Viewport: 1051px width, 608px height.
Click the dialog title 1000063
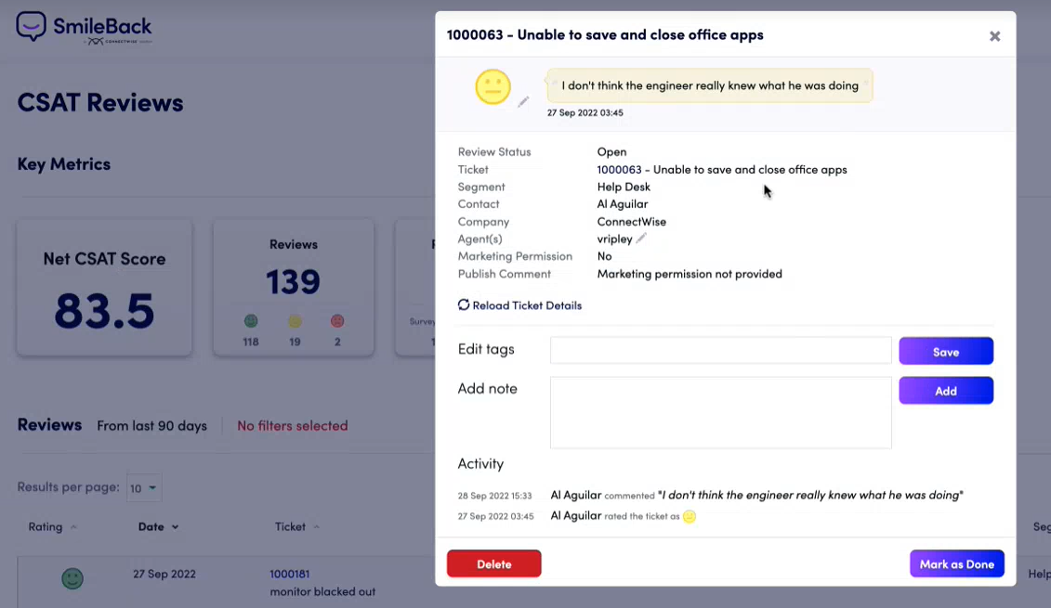(x=605, y=35)
